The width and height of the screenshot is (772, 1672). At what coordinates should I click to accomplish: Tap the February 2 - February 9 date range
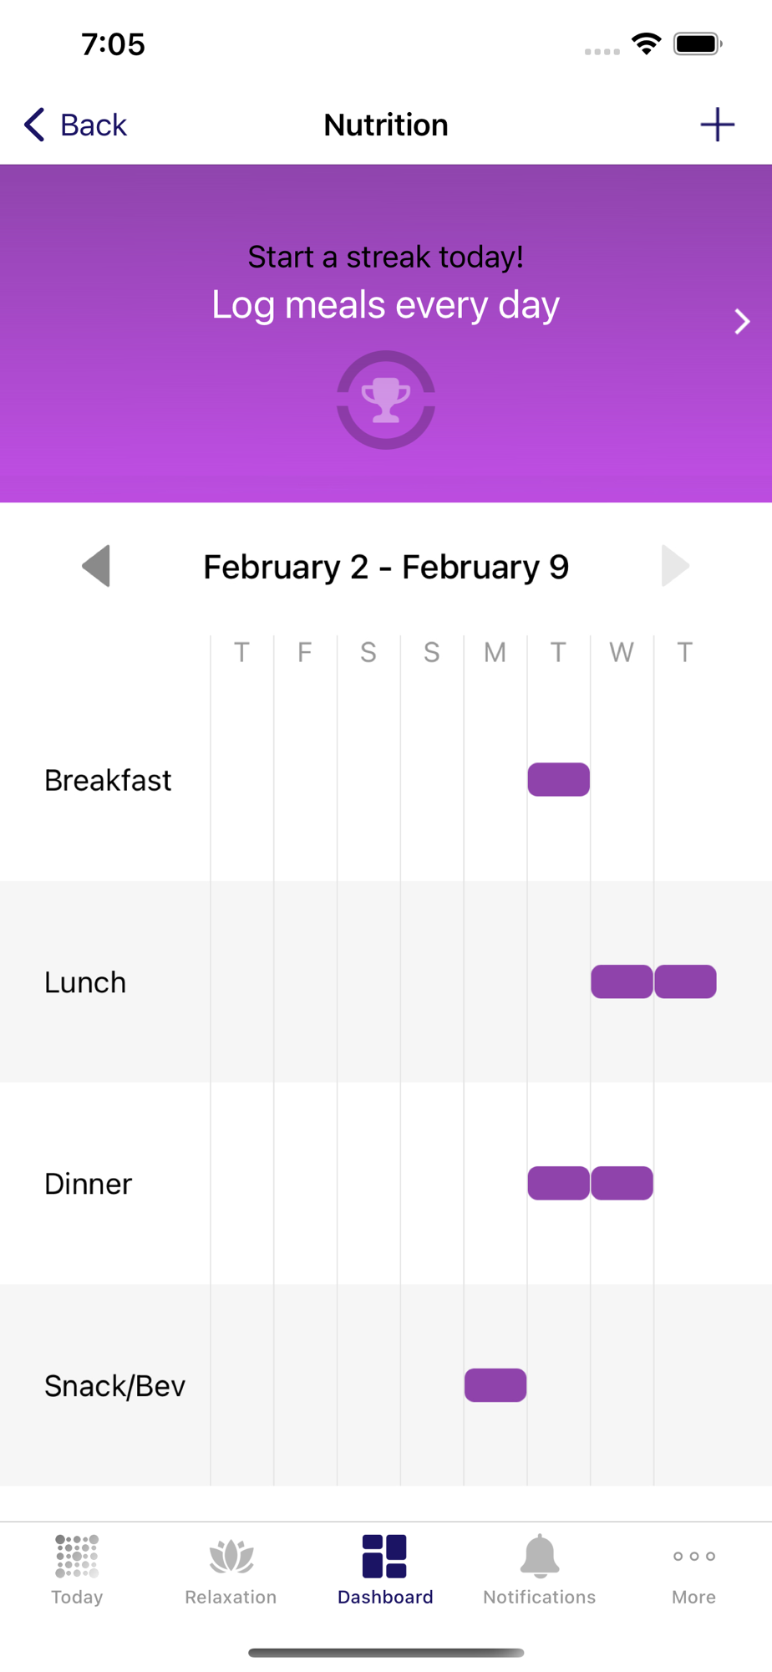(386, 567)
